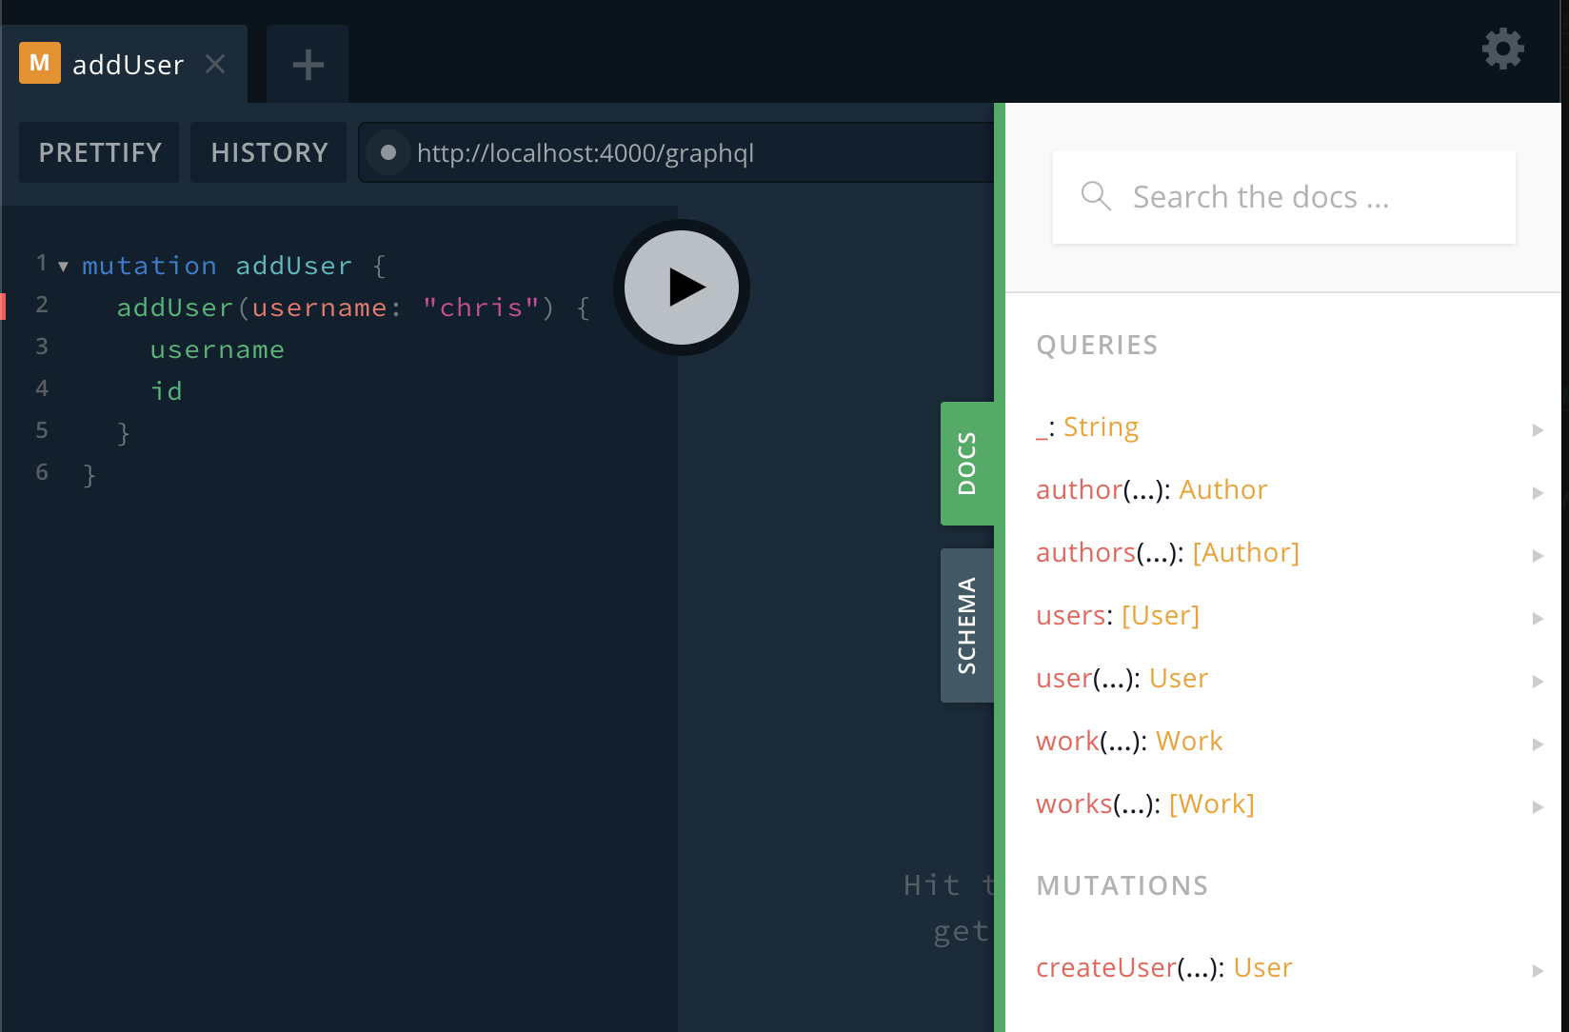Click the orange M mutation badge
This screenshot has height=1032, width=1569.
40,63
